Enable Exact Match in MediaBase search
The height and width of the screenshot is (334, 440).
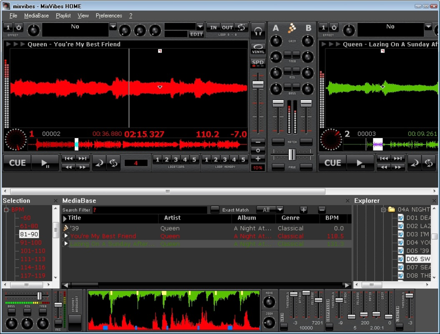216,210
